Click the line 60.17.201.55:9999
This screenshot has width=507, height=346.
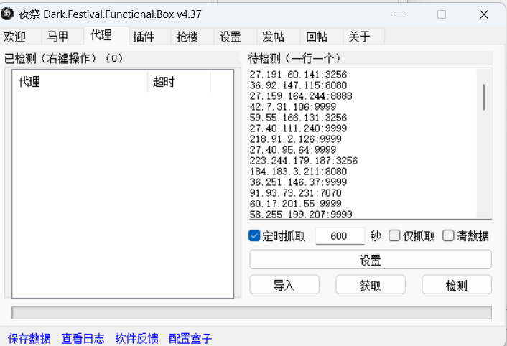click(x=296, y=204)
